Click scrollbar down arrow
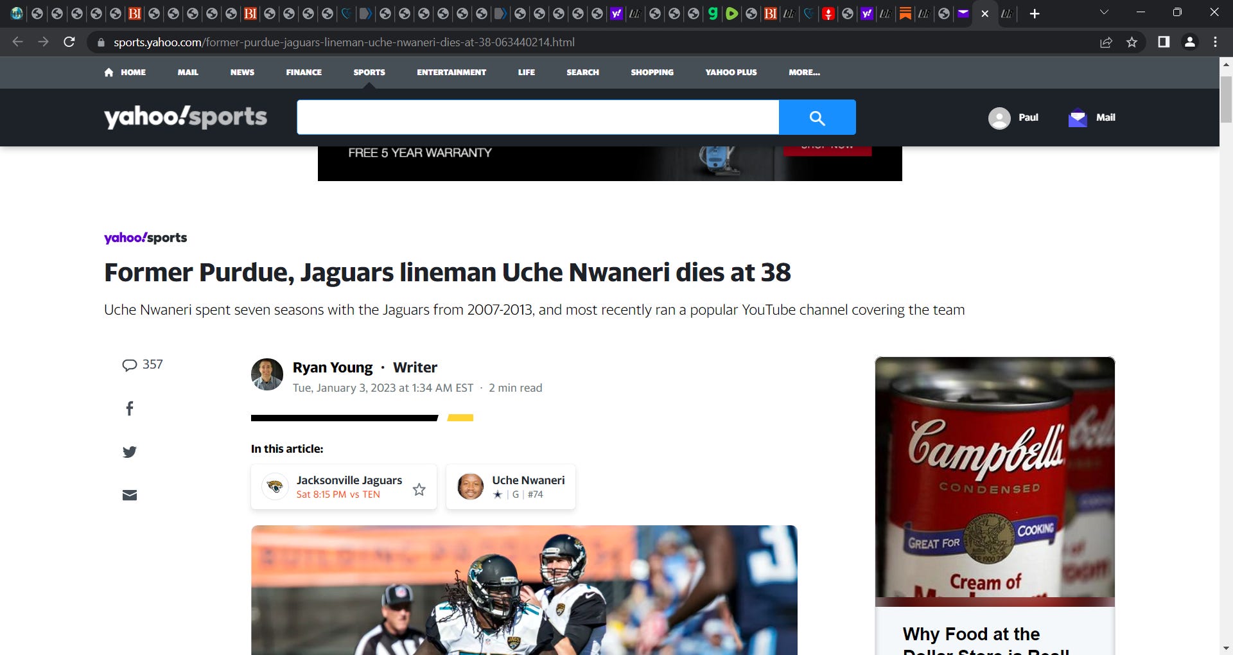Viewport: 1233px width, 655px height. (1226, 648)
